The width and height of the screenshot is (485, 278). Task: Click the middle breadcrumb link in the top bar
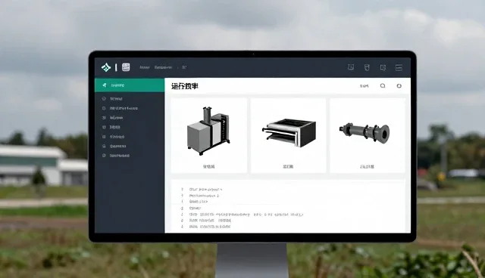(x=163, y=67)
